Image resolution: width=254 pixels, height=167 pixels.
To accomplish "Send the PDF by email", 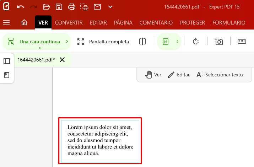I will pos(97,7).
